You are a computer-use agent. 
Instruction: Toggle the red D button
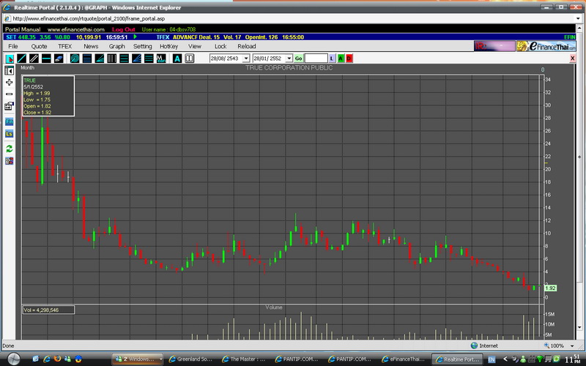pos(349,59)
